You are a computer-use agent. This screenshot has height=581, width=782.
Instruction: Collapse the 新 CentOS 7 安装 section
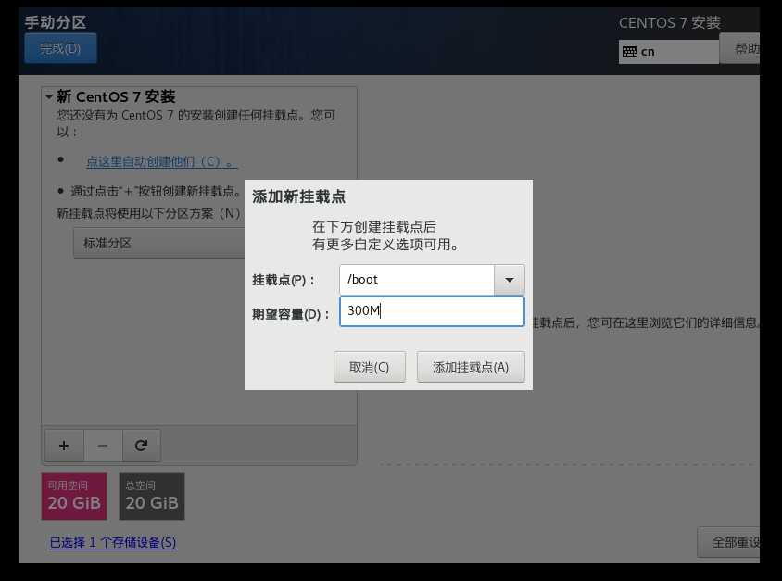click(49, 96)
